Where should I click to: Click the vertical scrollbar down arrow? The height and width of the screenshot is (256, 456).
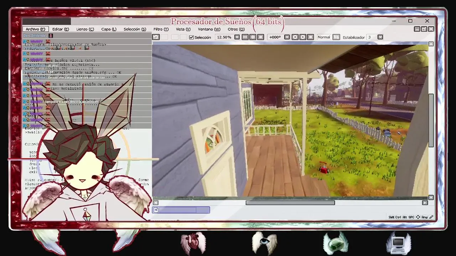click(431, 197)
